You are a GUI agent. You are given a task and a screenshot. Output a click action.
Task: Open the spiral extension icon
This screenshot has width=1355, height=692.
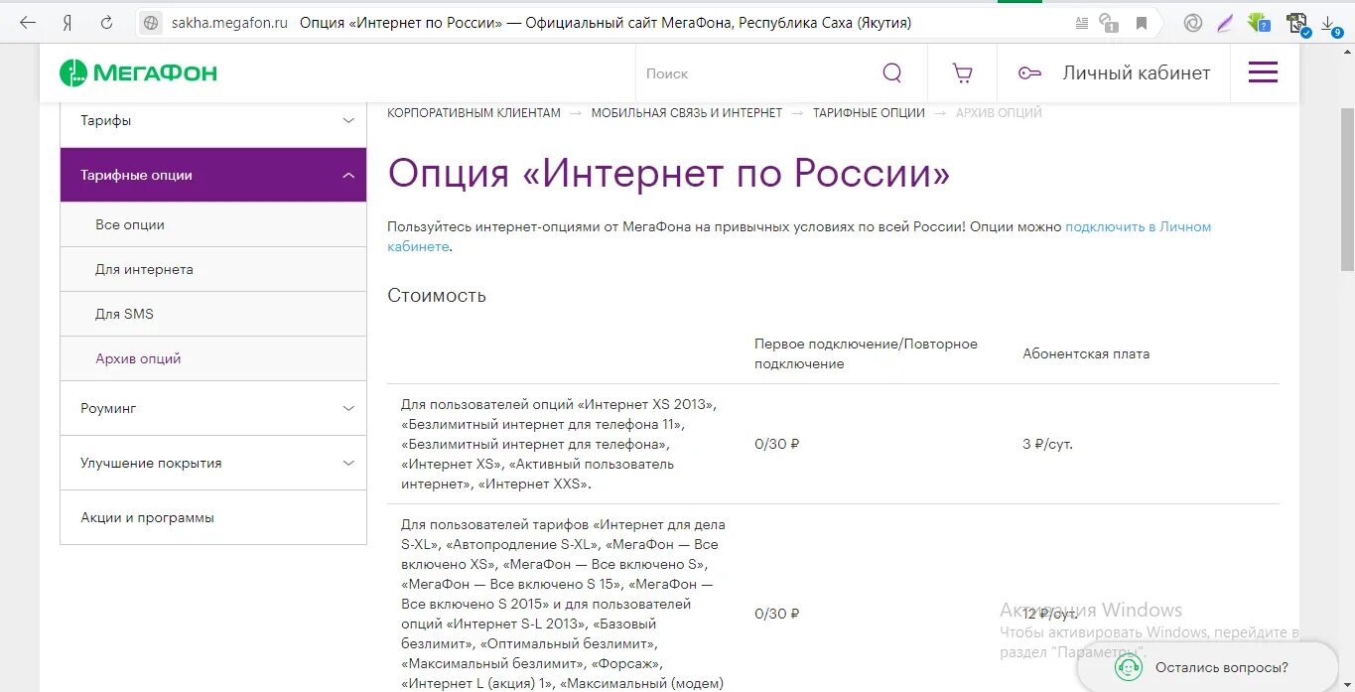click(x=1194, y=22)
